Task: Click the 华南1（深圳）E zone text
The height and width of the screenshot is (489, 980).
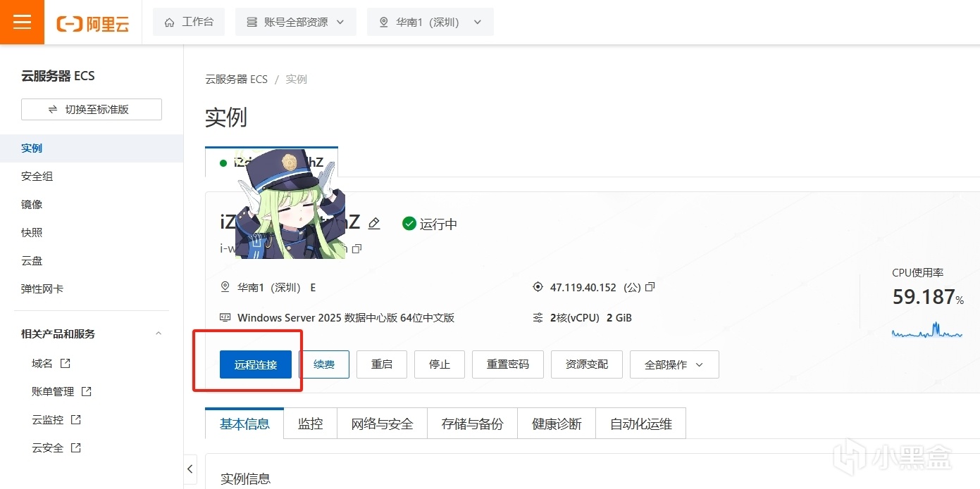Action: (x=277, y=288)
